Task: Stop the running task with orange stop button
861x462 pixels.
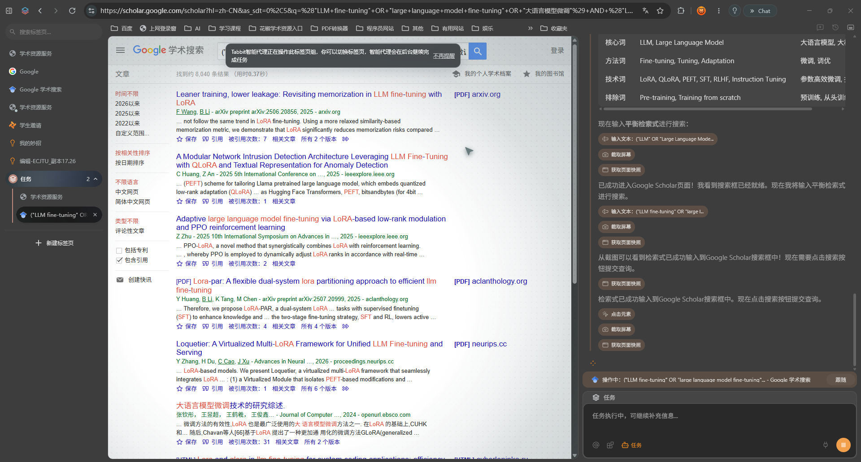Action: [x=844, y=445]
